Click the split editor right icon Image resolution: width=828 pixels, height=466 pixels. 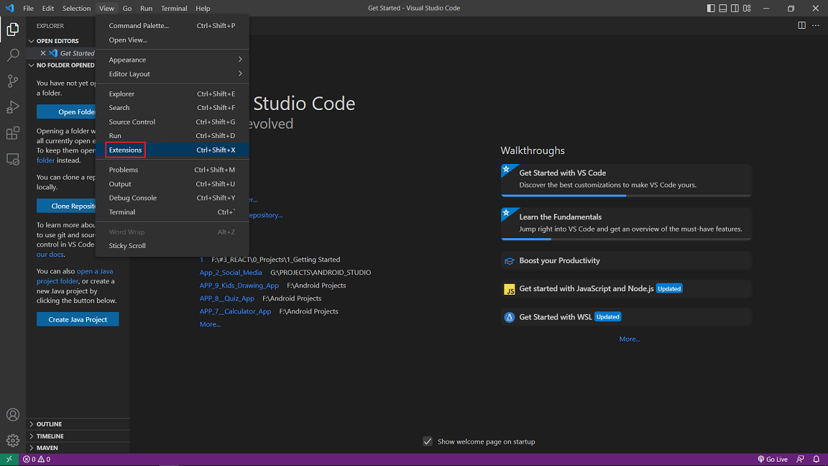click(801, 25)
